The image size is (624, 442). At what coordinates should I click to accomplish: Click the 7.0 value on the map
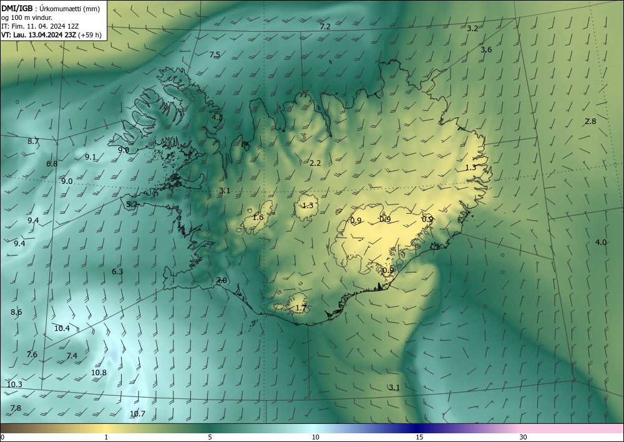tap(222, 281)
